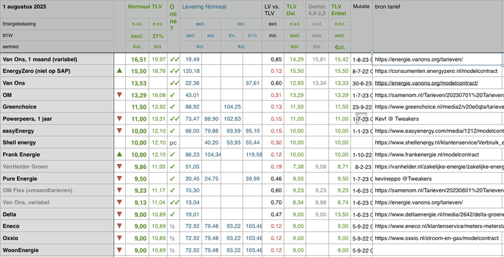
Task: Select the green up arrow in Frank Energie row
Action: click(120, 154)
